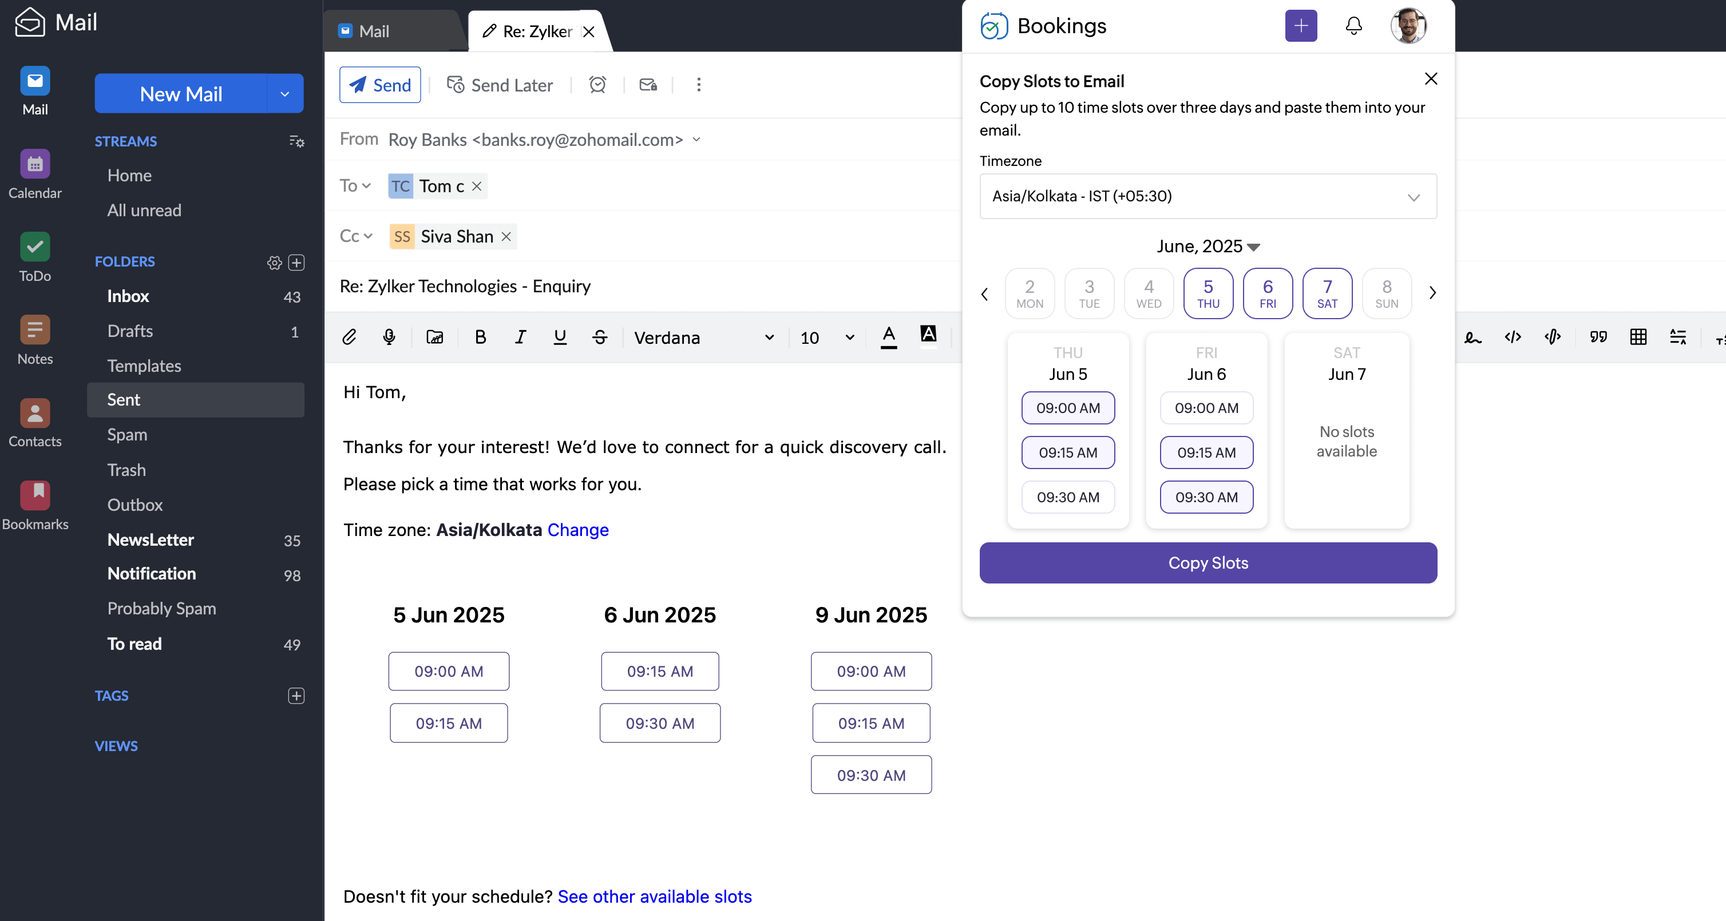Insert a table using the grid icon

[x=1637, y=337]
